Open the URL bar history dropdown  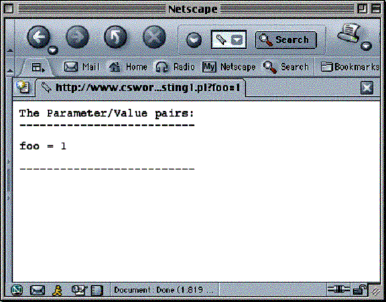tap(237, 40)
